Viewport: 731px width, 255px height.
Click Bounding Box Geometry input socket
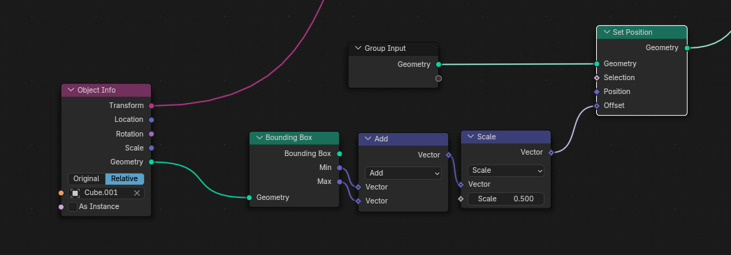point(249,198)
